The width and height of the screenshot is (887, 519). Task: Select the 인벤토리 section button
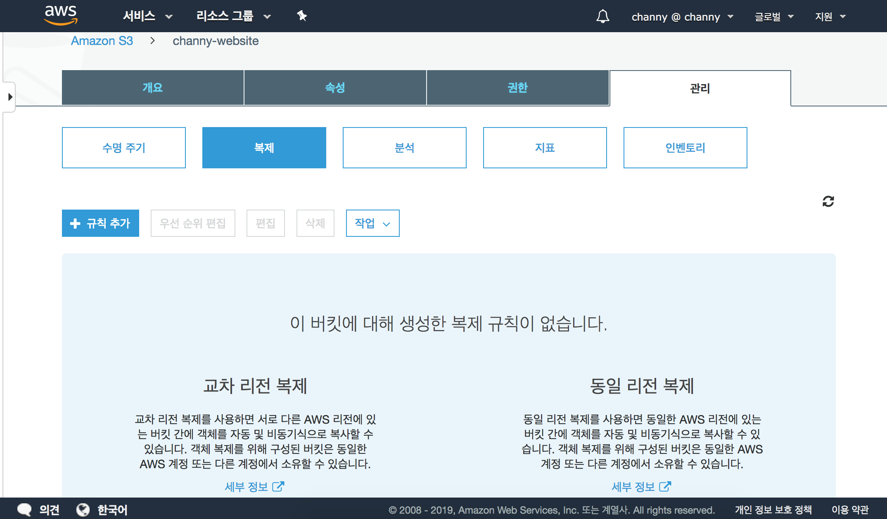coord(685,148)
